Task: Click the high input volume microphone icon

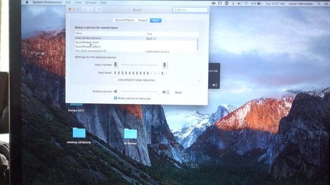Action: tap(165, 65)
